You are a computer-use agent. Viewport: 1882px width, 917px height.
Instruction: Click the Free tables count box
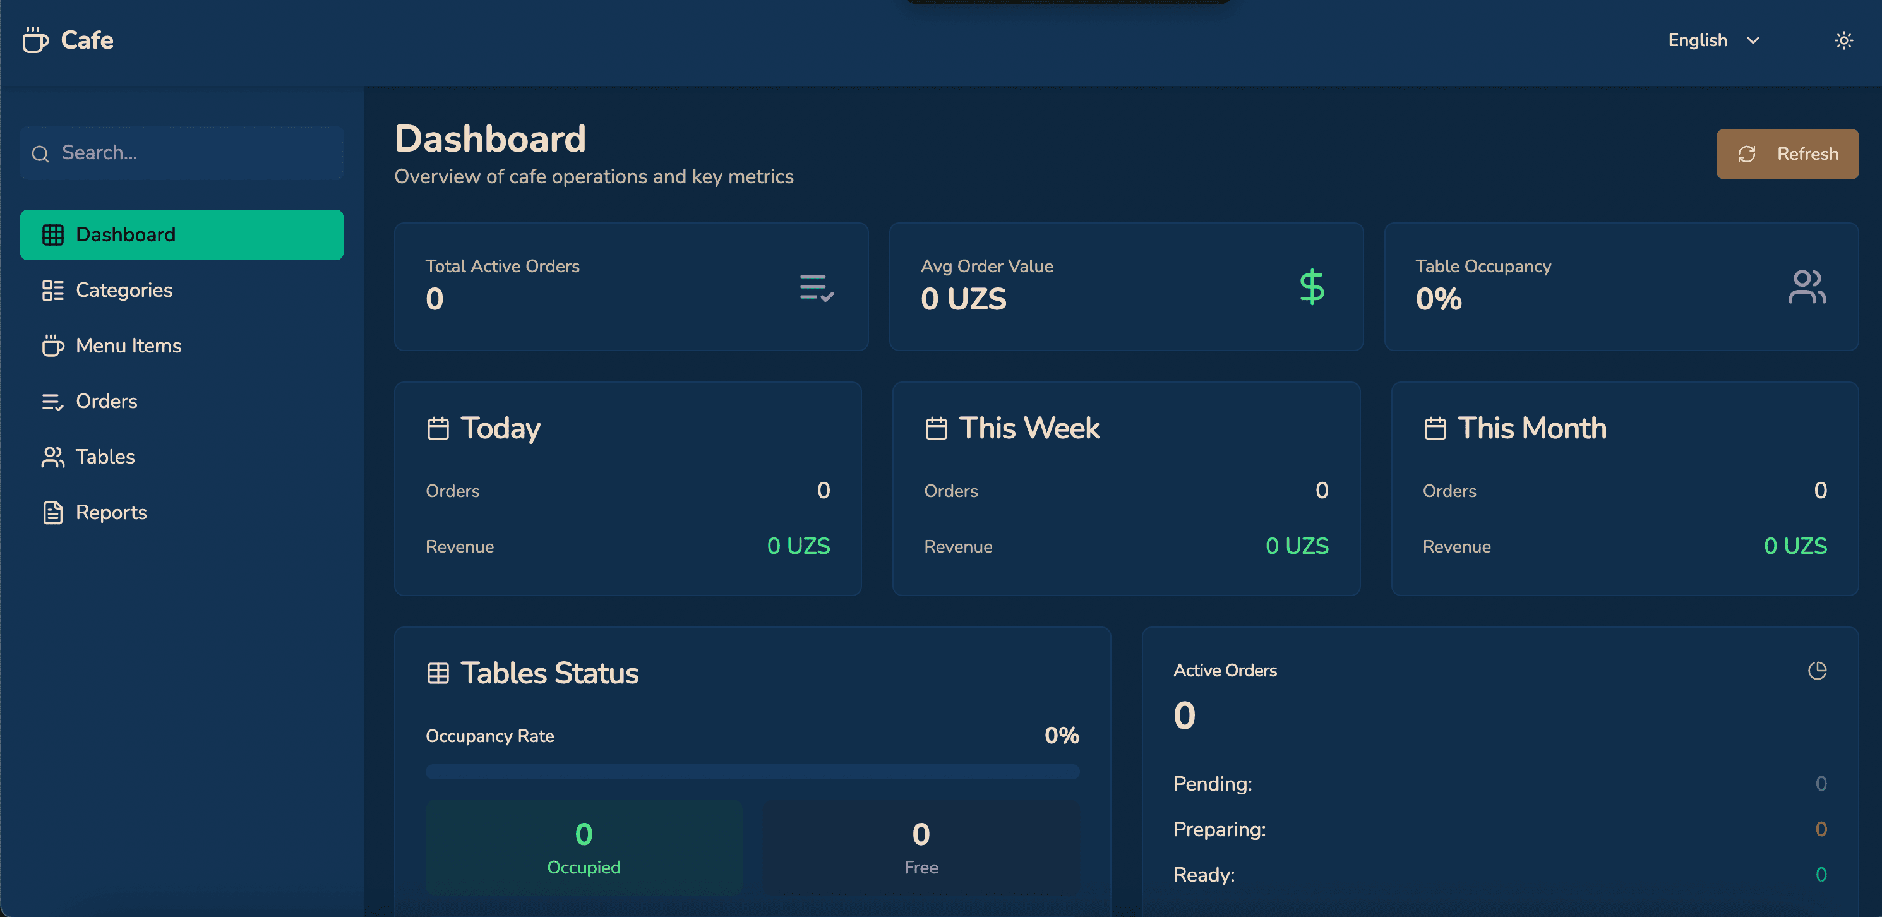coord(921,847)
